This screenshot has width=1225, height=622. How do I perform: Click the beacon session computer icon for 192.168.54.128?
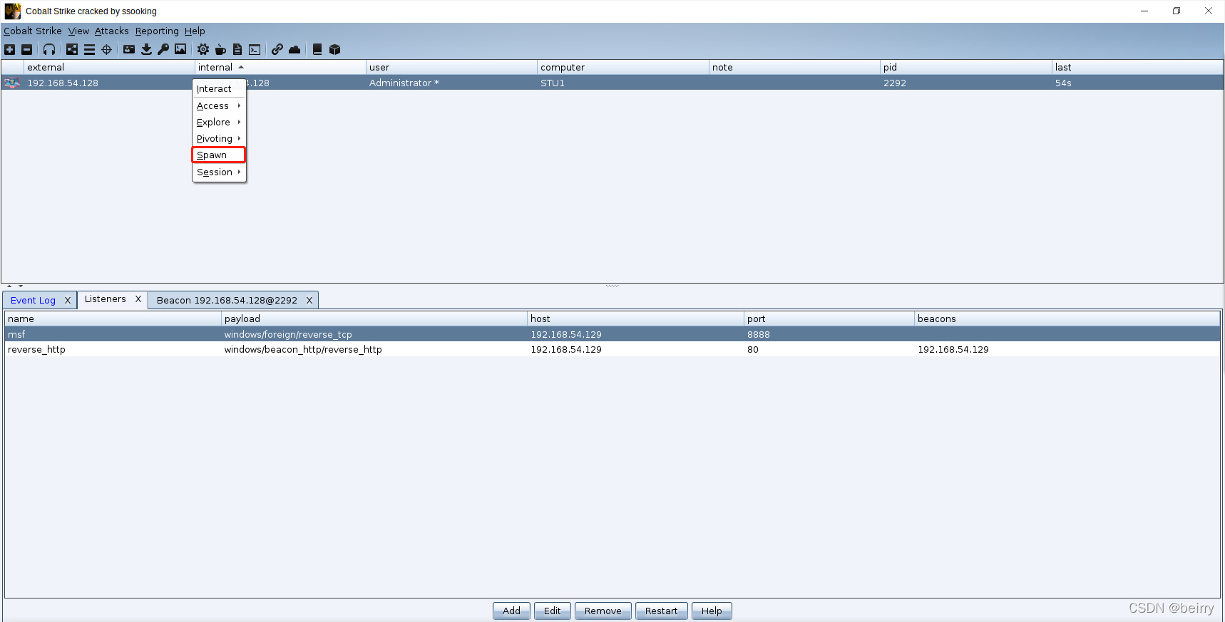[11, 83]
